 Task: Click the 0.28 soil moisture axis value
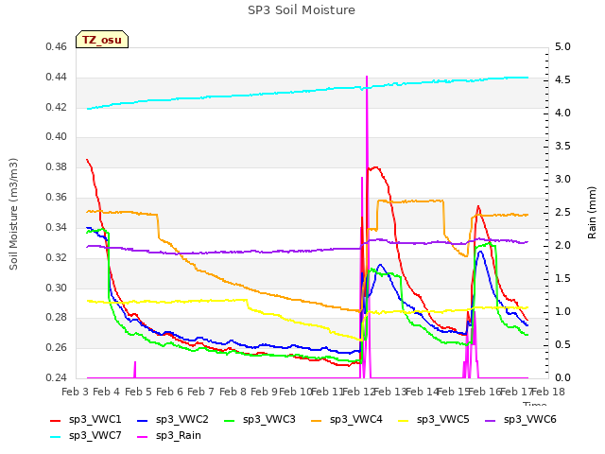pyautogui.click(x=57, y=318)
